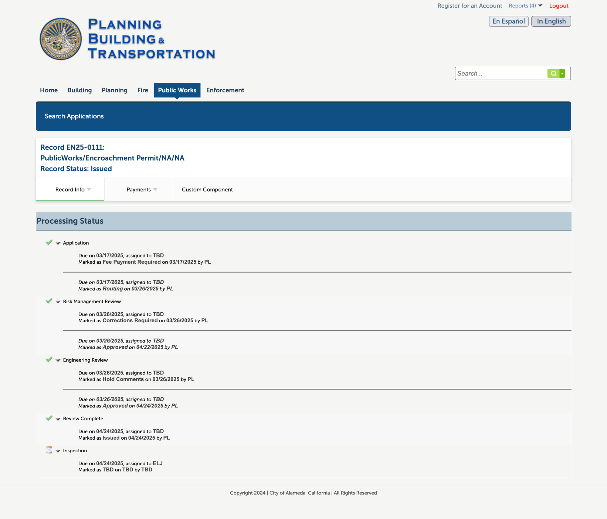607x519 pixels.
Task: Click the green search magnifier icon
Action: tap(553, 73)
